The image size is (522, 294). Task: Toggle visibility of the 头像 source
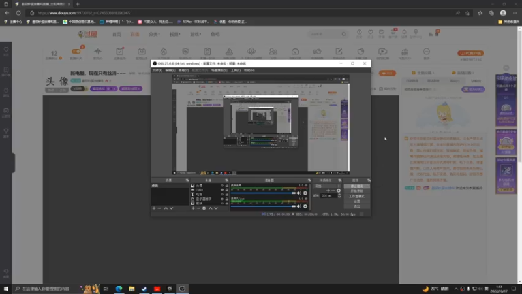tap(222, 186)
